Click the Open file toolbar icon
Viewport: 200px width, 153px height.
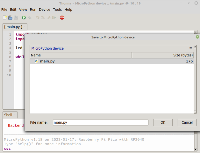tap(10, 18)
